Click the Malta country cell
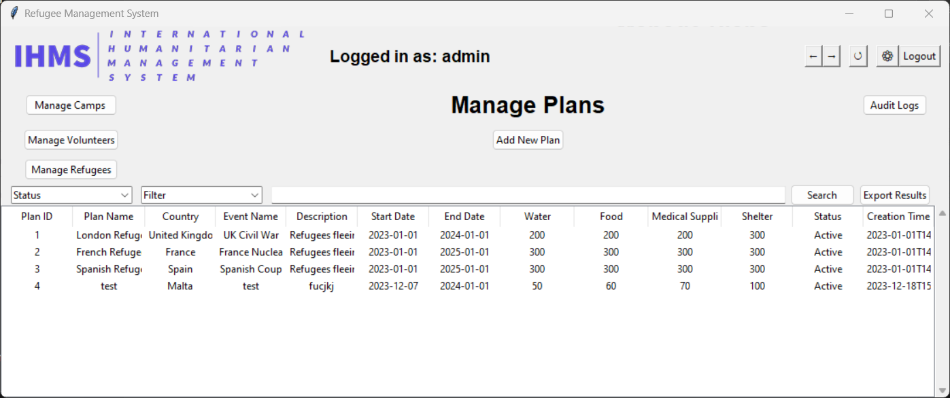 180,286
